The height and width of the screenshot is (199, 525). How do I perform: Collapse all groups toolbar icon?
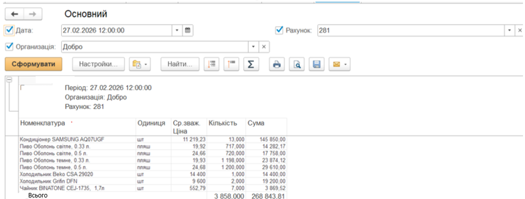point(231,64)
